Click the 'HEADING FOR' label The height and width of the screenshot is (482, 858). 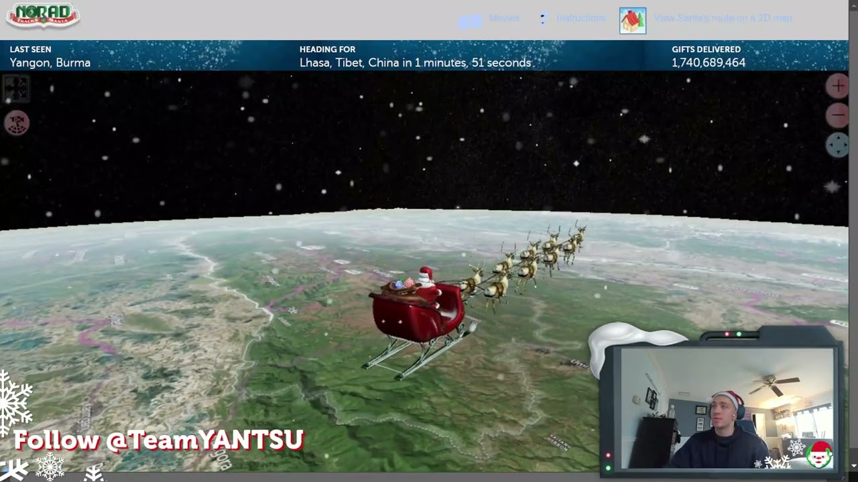pyautogui.click(x=327, y=50)
